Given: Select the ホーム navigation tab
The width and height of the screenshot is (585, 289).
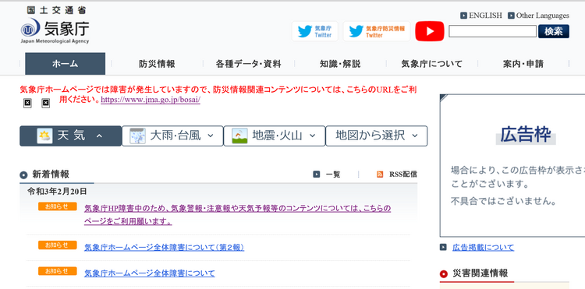Looking at the screenshot, I should [66, 64].
